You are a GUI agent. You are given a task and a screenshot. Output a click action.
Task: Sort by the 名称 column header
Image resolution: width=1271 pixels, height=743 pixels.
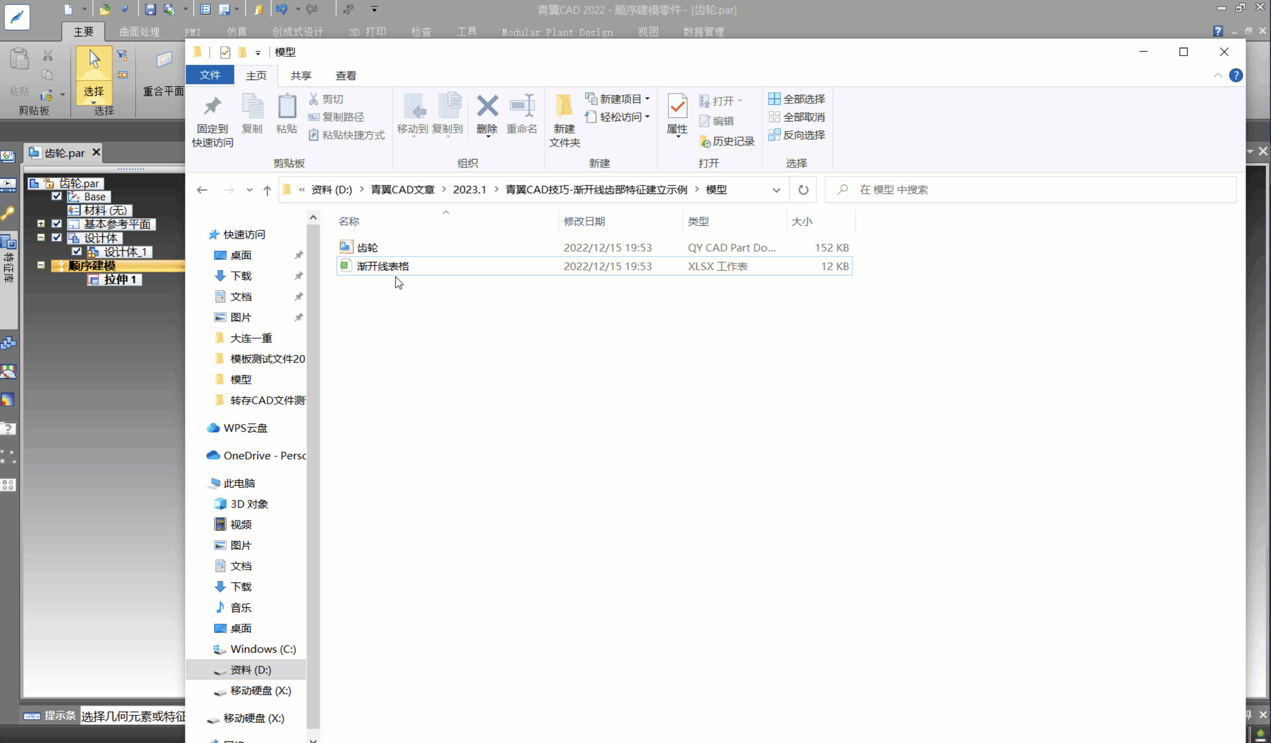pos(349,222)
